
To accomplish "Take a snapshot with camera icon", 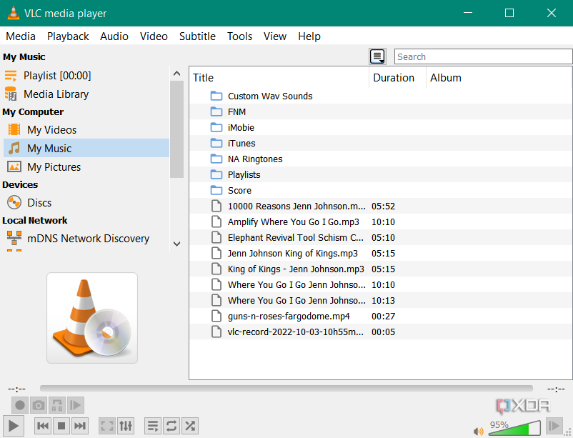I will coord(39,405).
